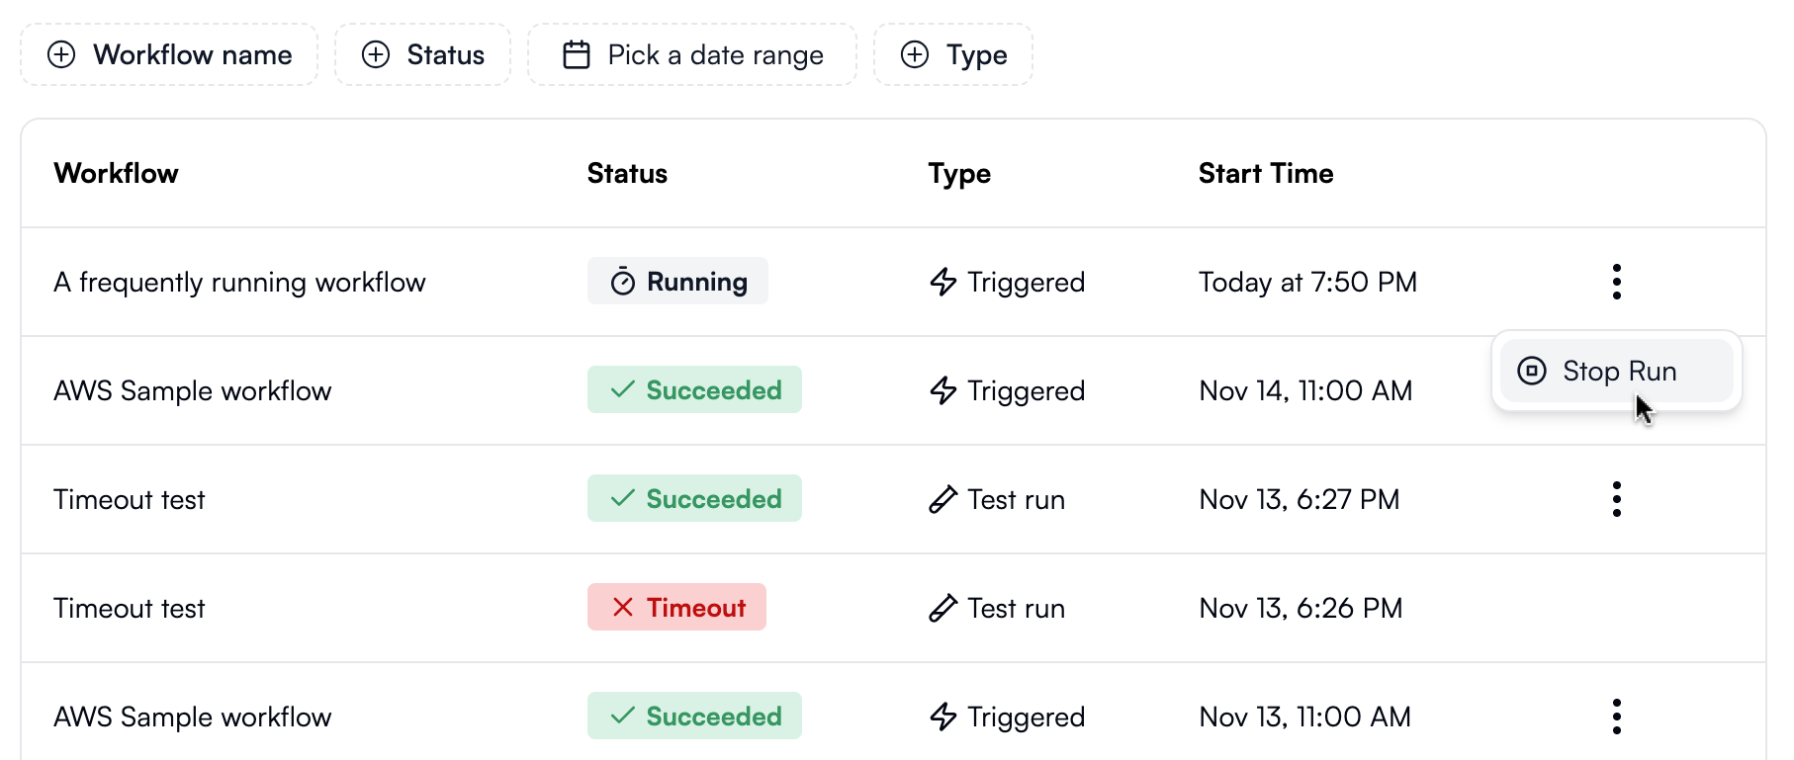Viewport: 1794px width, 760px height.
Task: Open the Workflow name filter
Action: pos(169,55)
